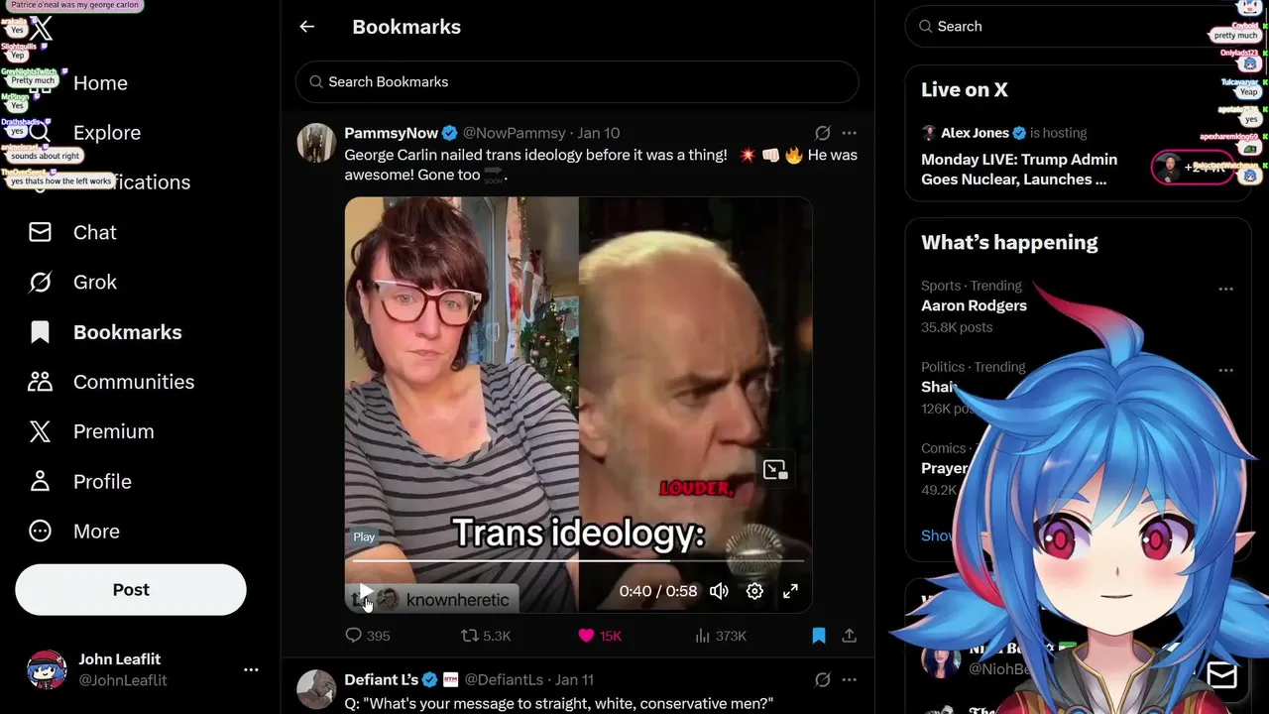Open the Grok icon on PammsyNow post

point(823,133)
